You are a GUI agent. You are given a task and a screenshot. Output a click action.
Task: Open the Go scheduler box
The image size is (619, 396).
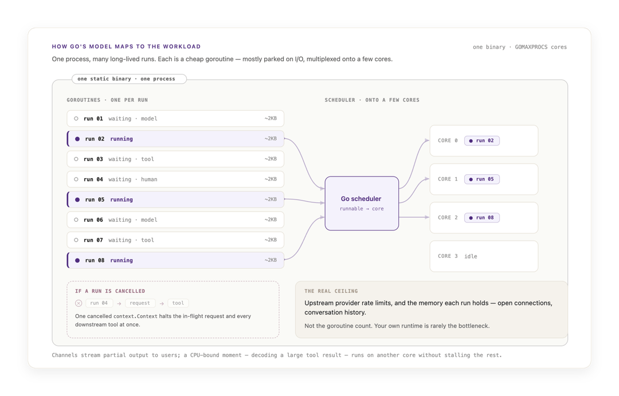pos(362,203)
